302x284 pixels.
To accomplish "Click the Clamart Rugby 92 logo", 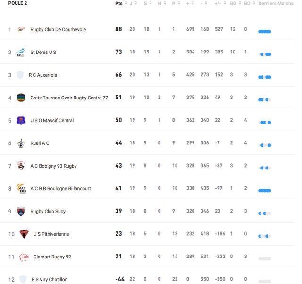I will click(x=24, y=257).
